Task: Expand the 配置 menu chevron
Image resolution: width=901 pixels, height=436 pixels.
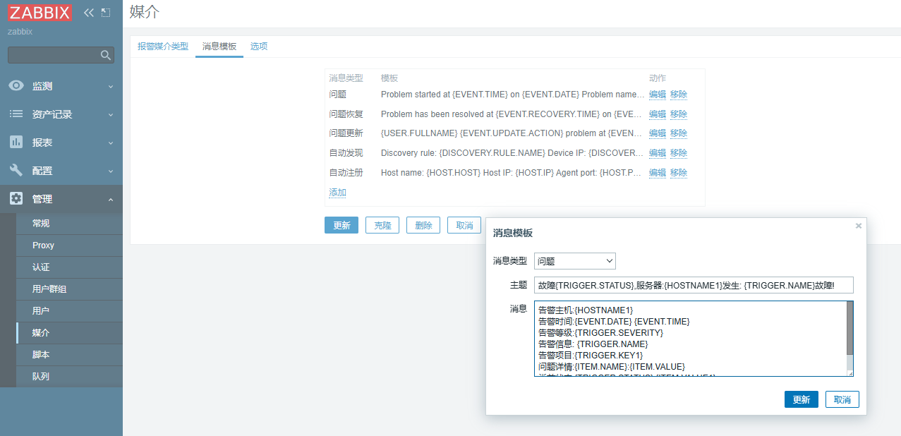Action: 111,171
